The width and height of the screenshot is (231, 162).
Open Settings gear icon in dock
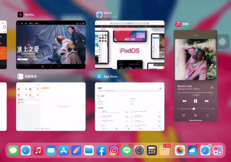(139, 150)
